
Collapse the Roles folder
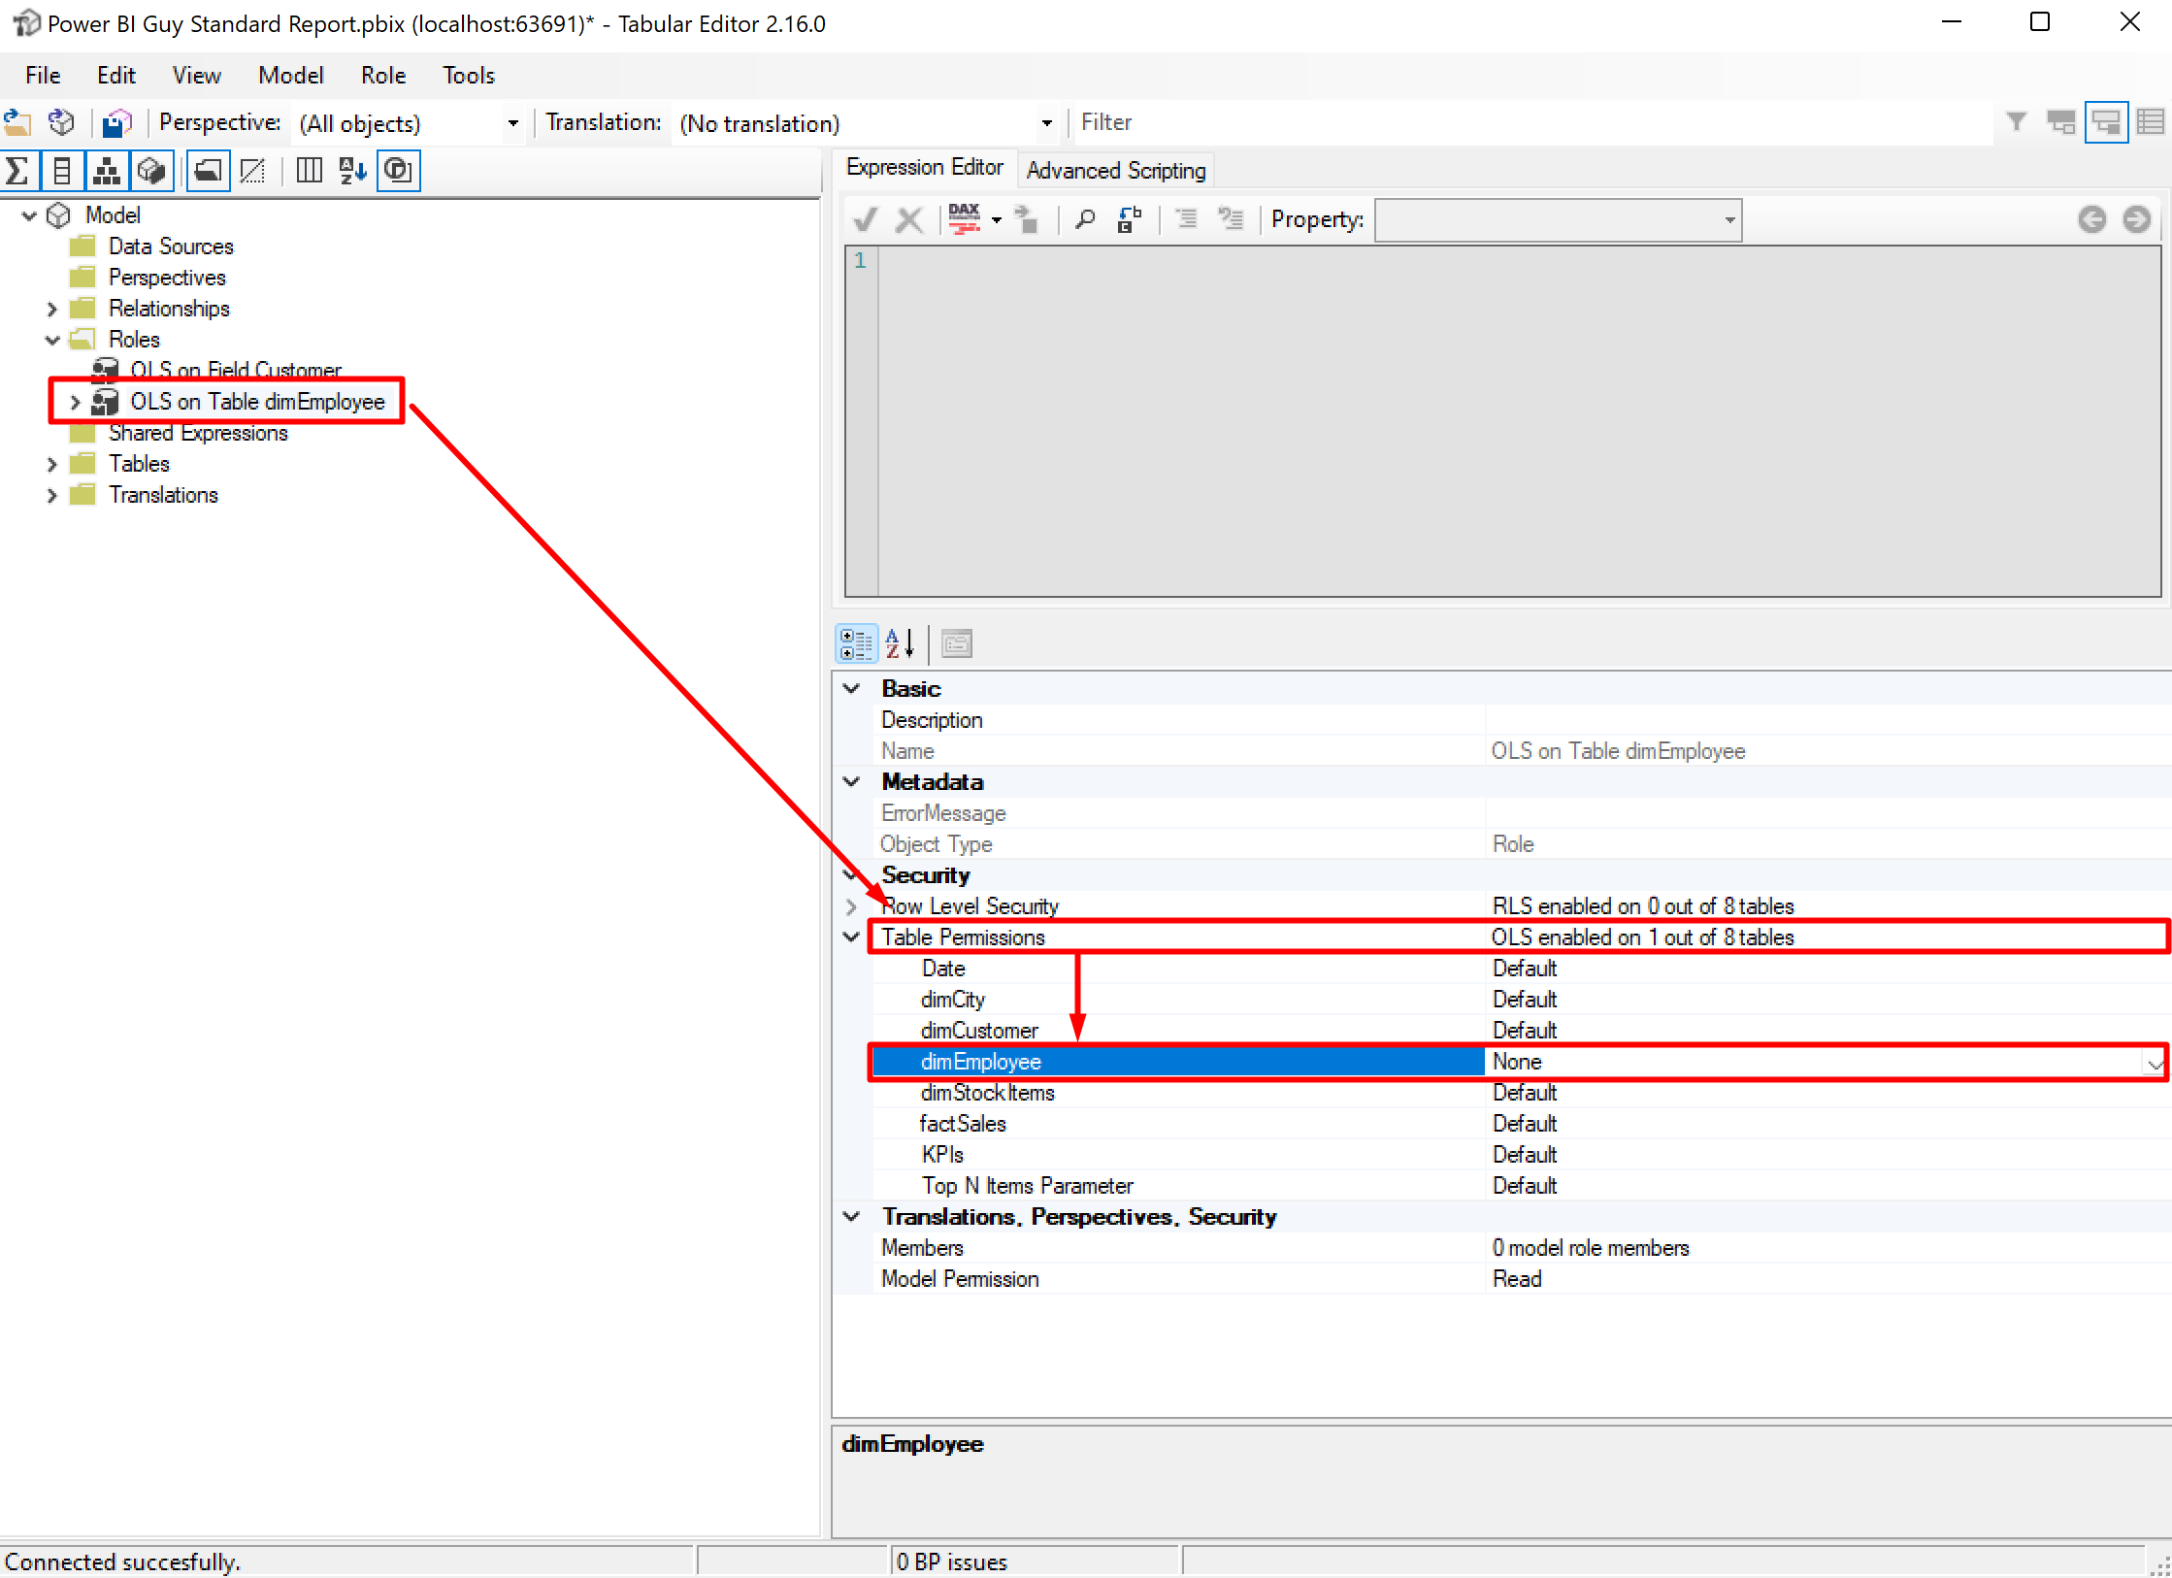tap(52, 339)
